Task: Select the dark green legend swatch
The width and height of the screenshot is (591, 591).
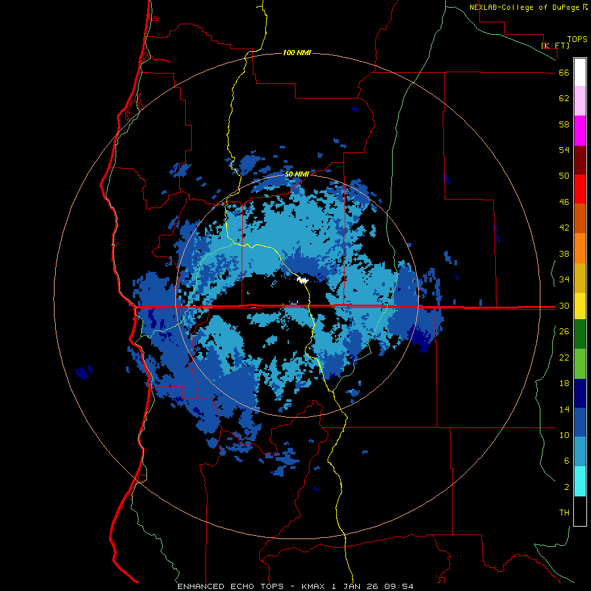Action: tap(580, 334)
